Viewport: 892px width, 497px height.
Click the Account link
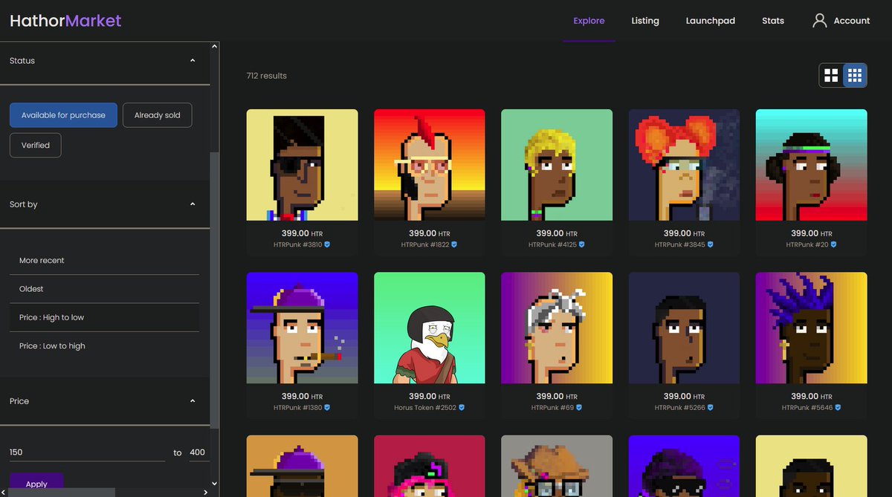pyautogui.click(x=852, y=21)
